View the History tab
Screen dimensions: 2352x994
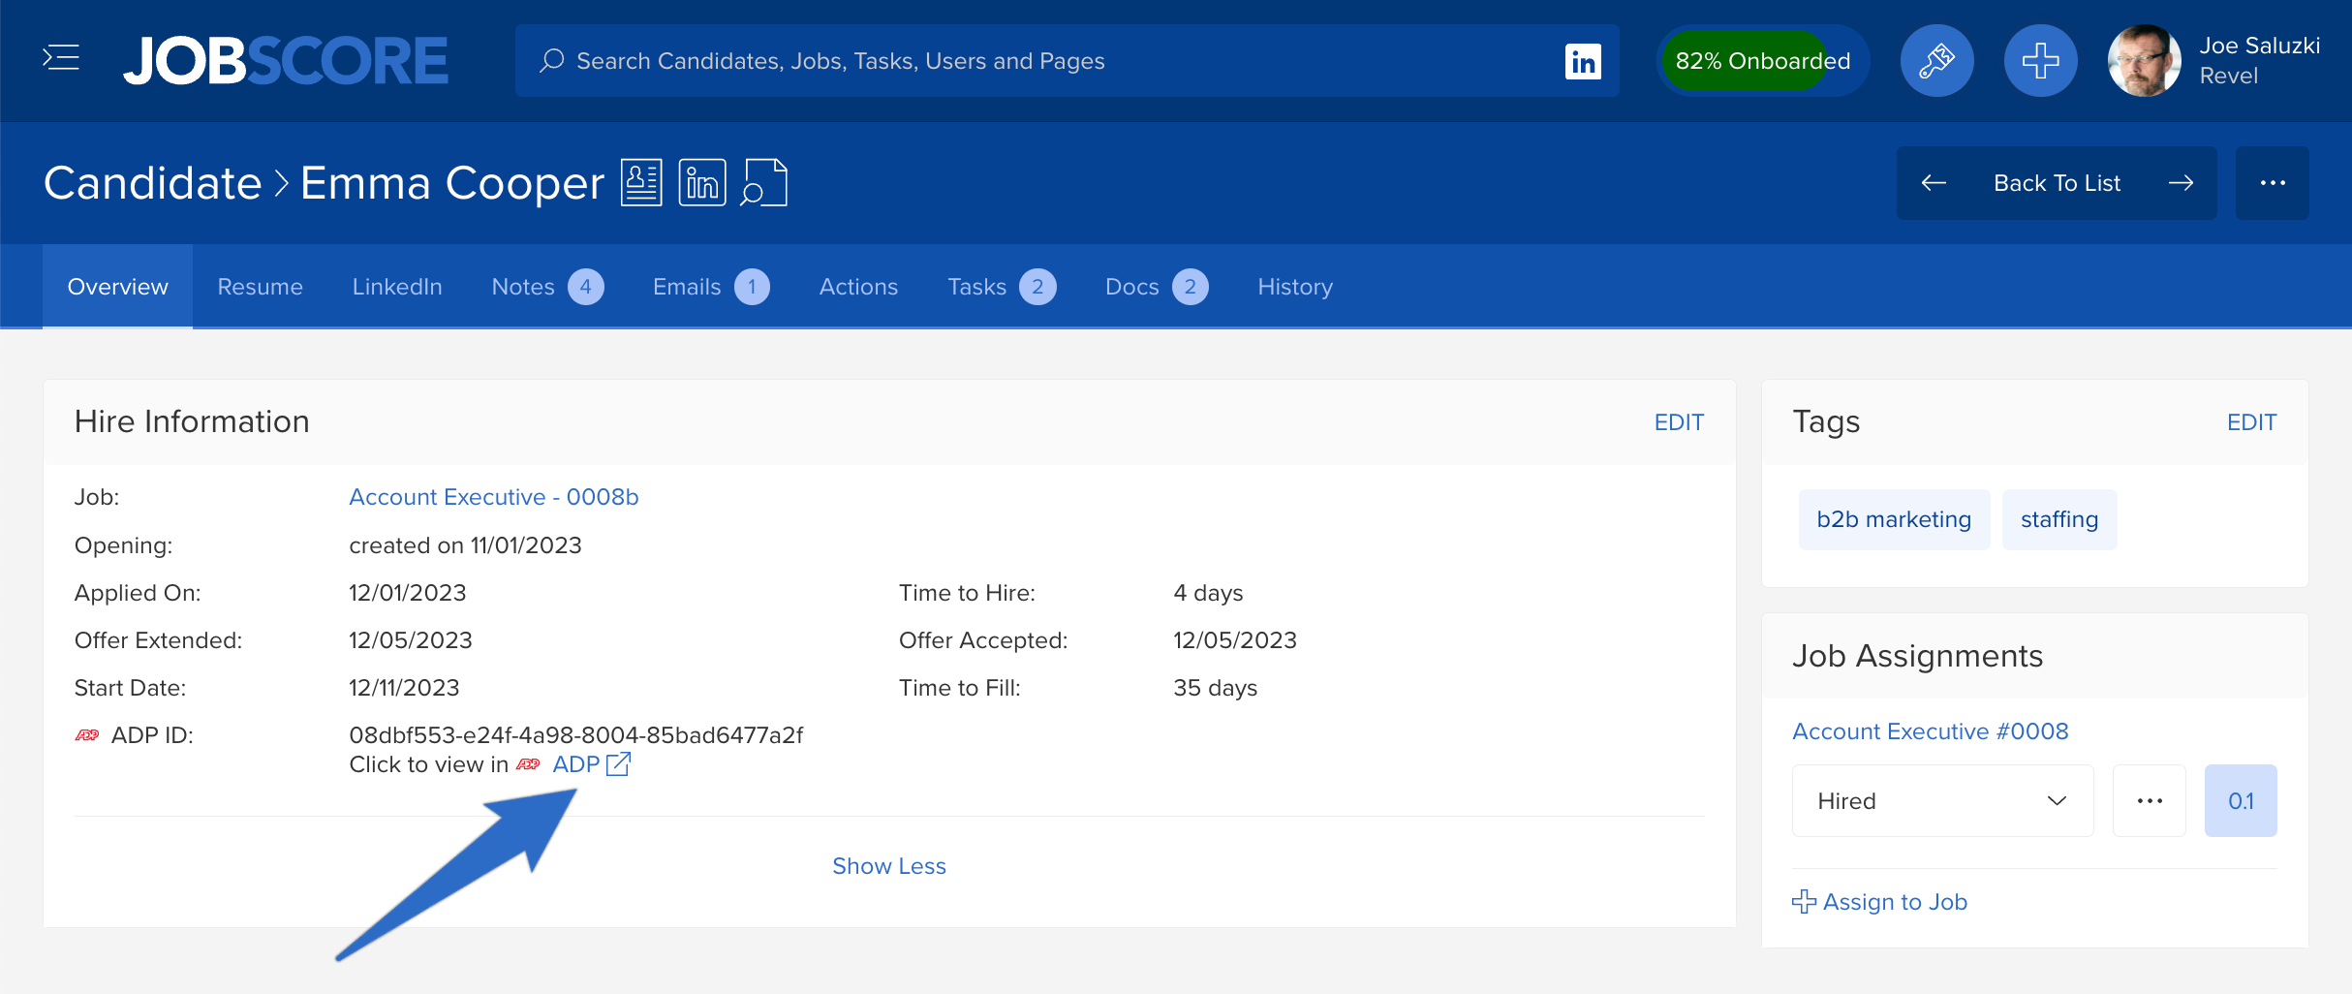1295,287
